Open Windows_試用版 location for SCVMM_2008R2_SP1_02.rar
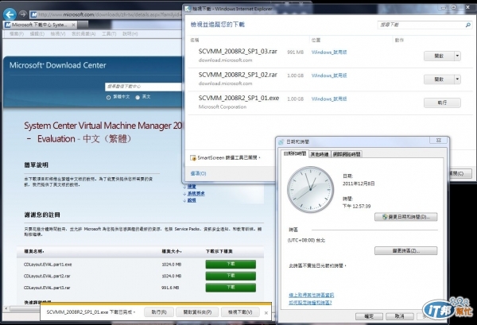The image size is (477, 325). click(329, 75)
